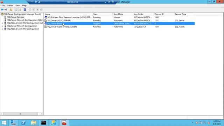Select SQL Server Services in the tree
Image resolution: width=224 pixels, height=126 pixels.
(x=15, y=17)
